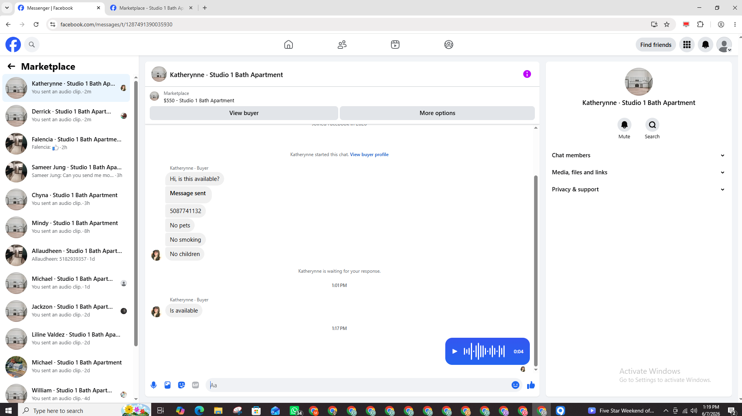Install app icon in address bar
The height and width of the screenshot is (416, 742).
(654, 24)
